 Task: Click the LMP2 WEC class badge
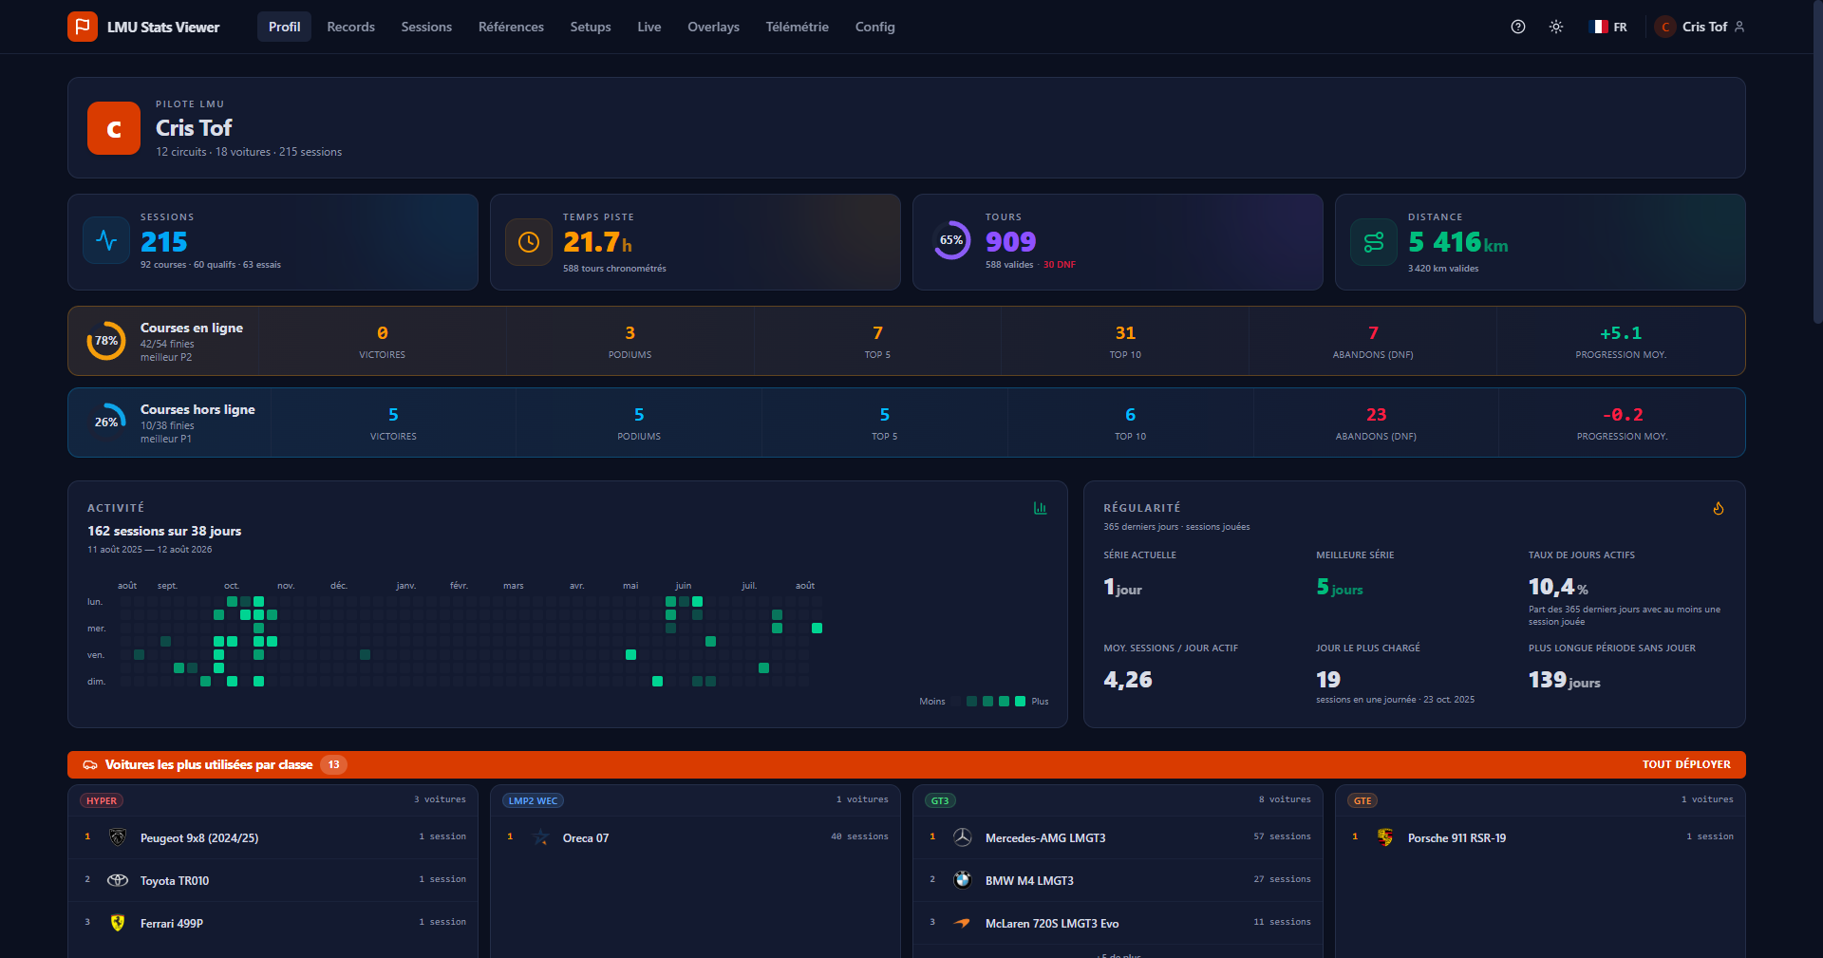click(533, 800)
